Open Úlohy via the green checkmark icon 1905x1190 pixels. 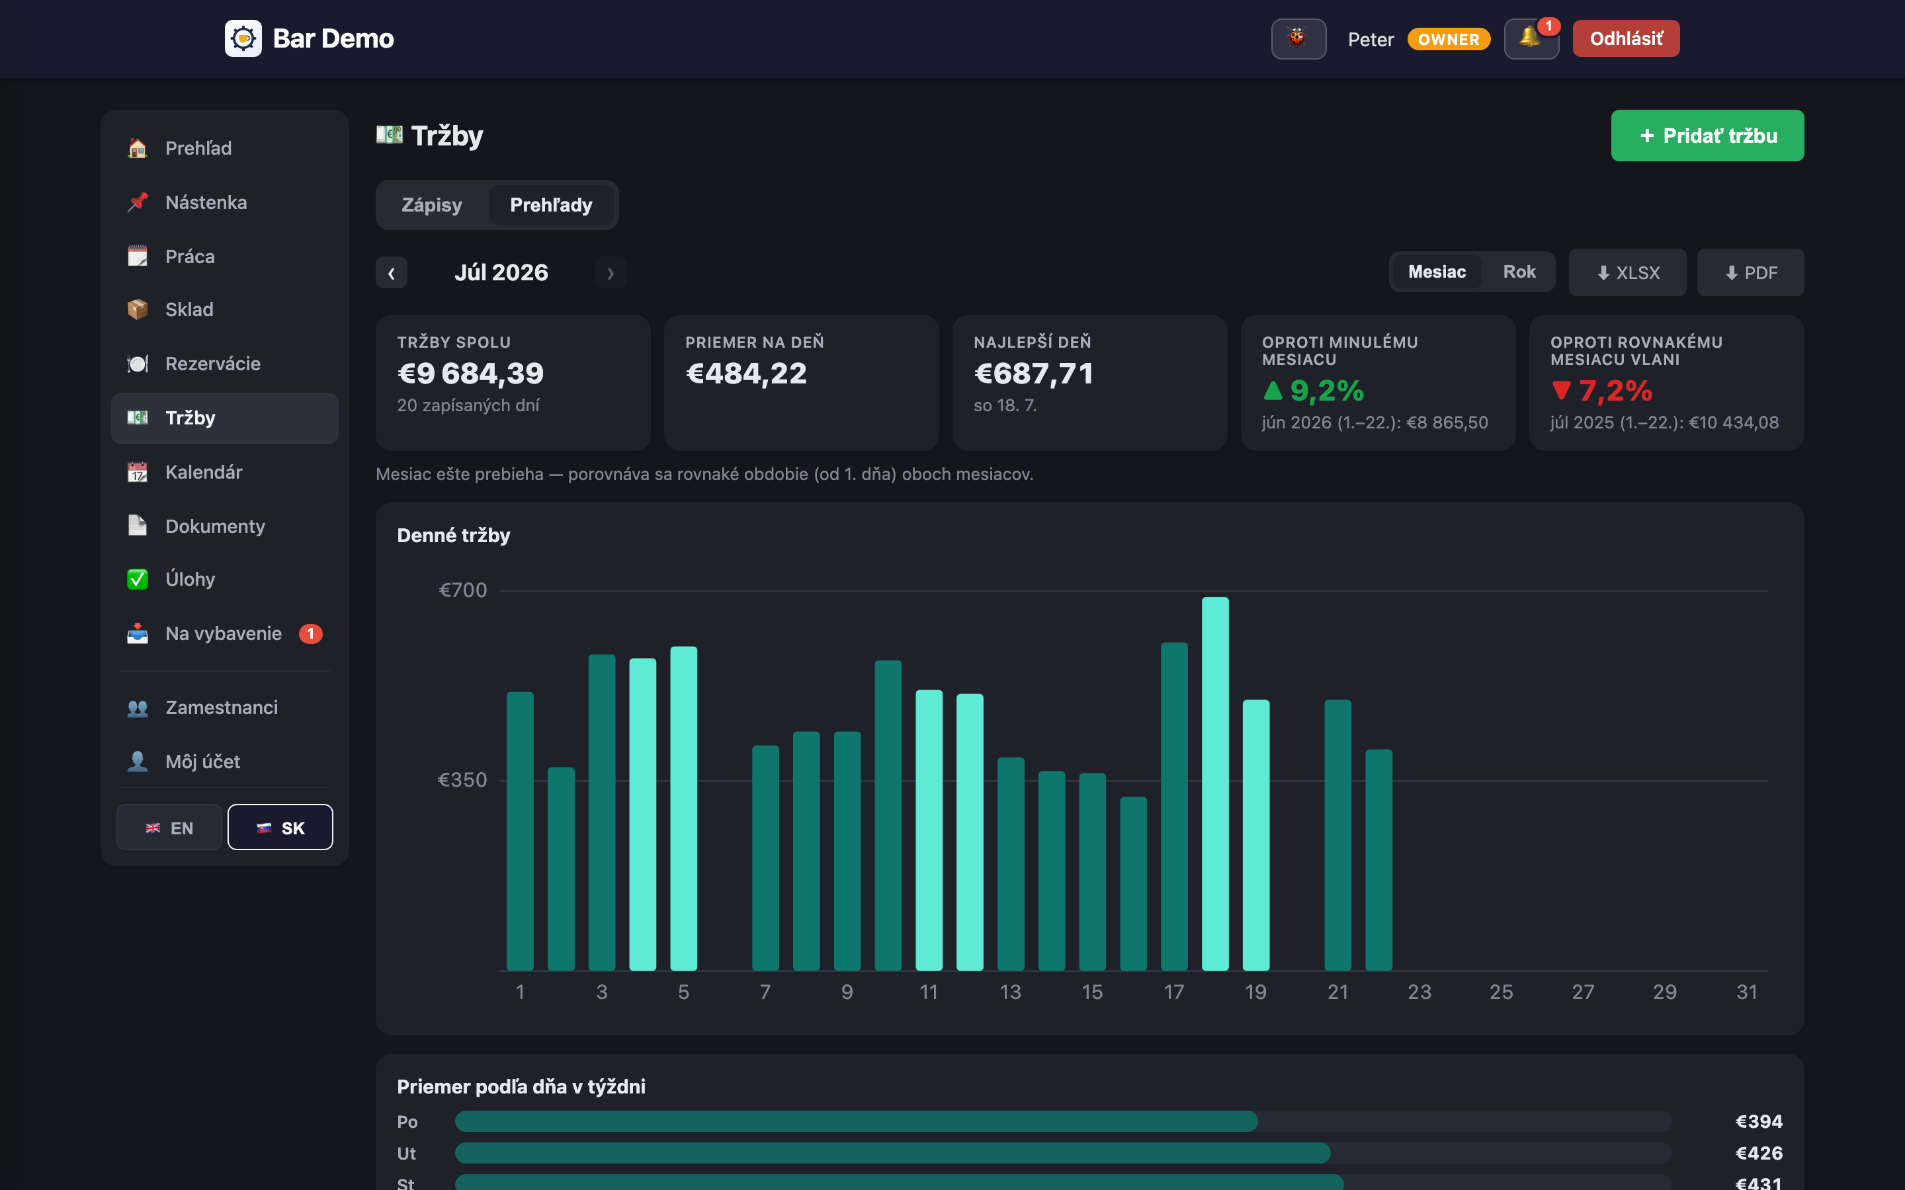(x=138, y=579)
